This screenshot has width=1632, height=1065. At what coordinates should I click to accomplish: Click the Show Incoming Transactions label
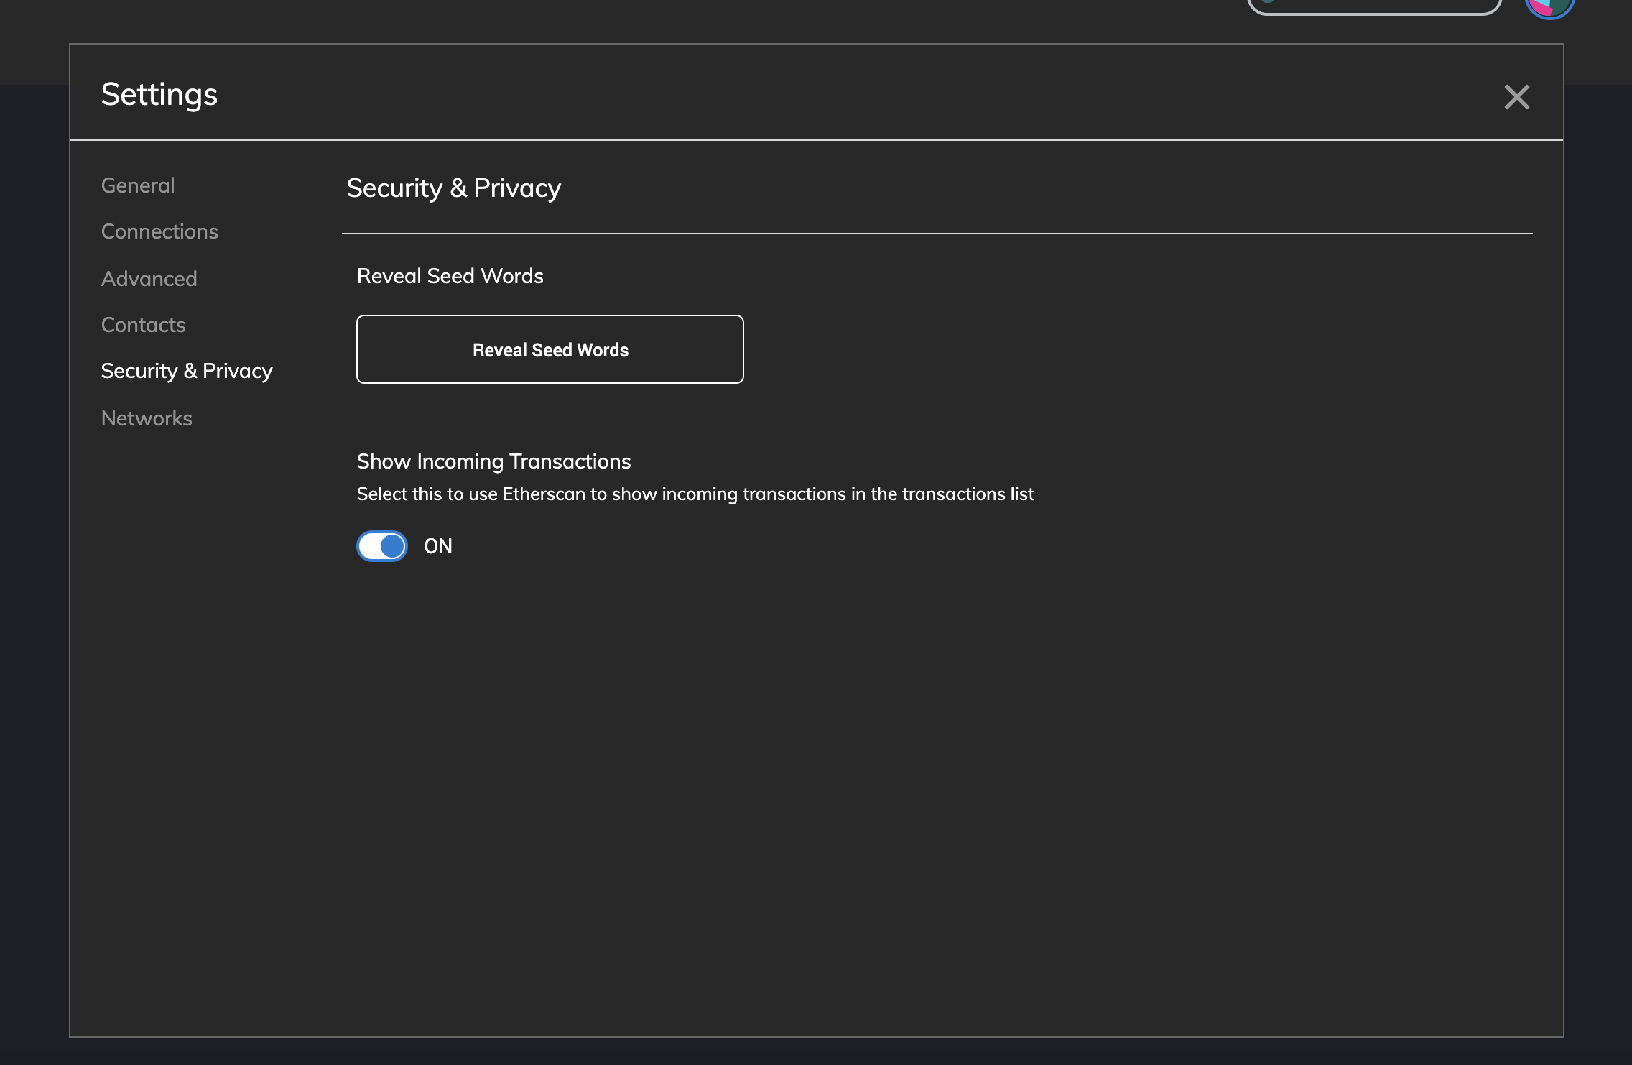point(493,461)
